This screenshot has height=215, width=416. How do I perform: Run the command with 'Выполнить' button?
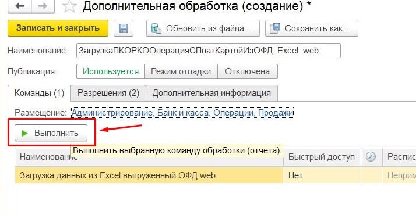(51, 132)
